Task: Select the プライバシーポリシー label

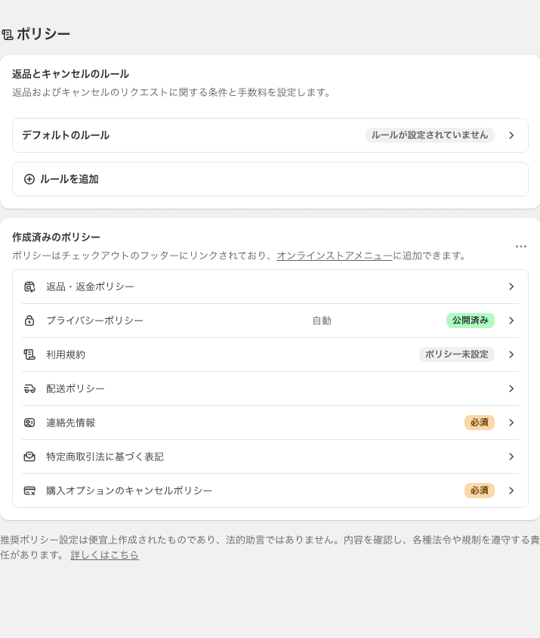Action: point(94,321)
